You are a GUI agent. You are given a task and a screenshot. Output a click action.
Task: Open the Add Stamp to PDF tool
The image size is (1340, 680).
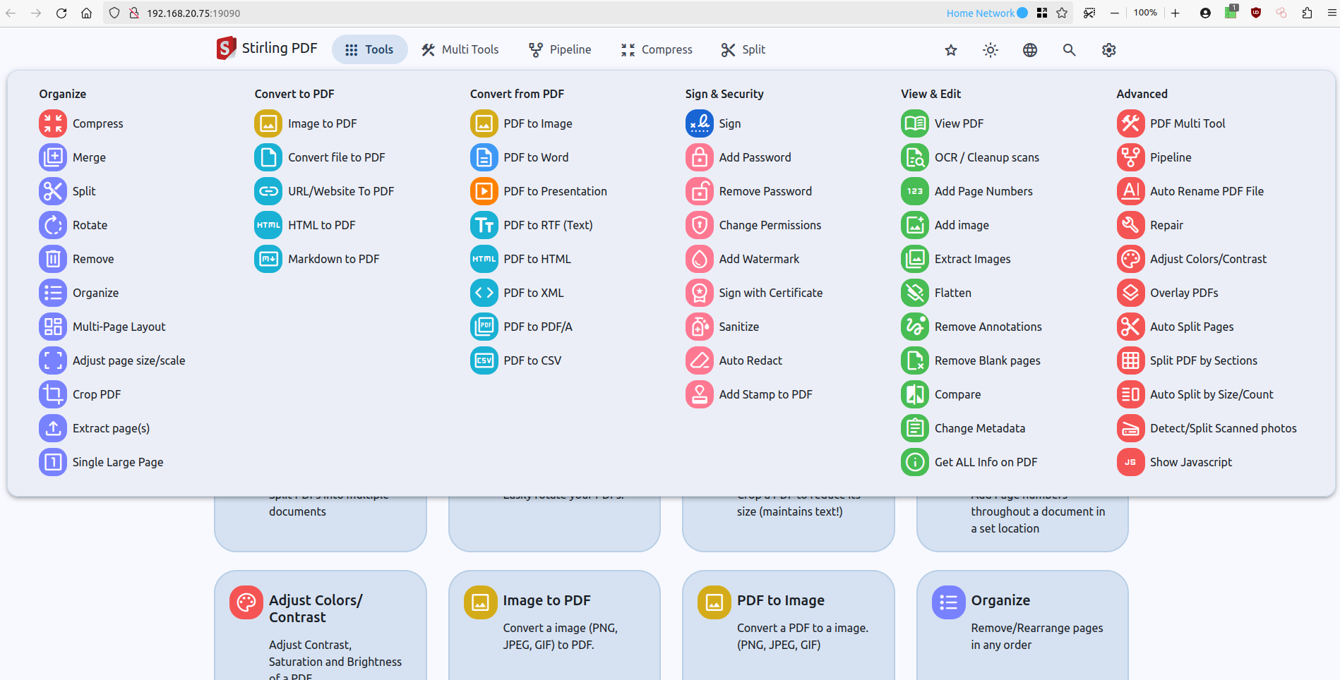click(749, 394)
